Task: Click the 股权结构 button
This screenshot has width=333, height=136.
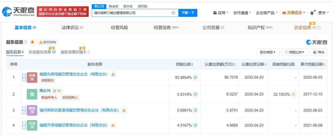Action: (x=47, y=42)
